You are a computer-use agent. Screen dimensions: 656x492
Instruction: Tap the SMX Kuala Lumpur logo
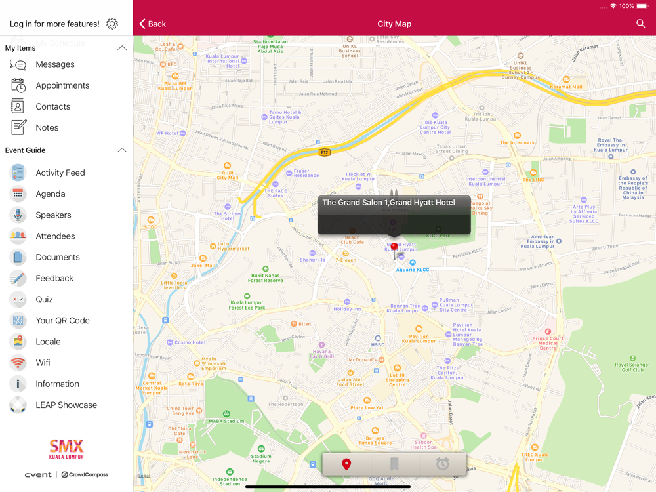[66, 449]
